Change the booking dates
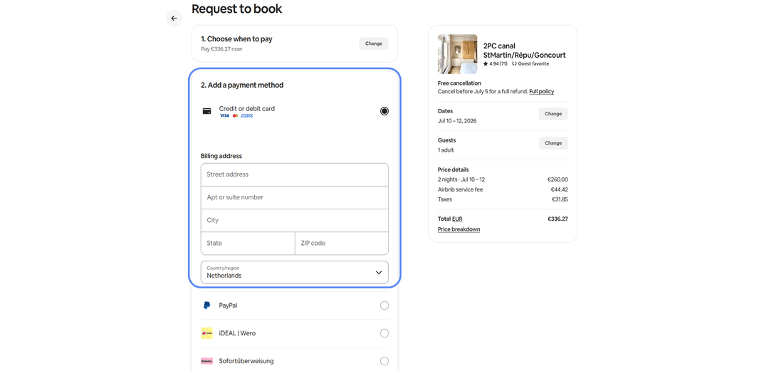This screenshot has width=769, height=371. click(553, 113)
